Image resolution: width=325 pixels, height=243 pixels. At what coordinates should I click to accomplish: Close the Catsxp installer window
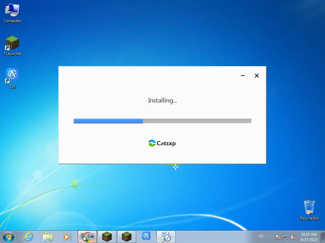(256, 76)
